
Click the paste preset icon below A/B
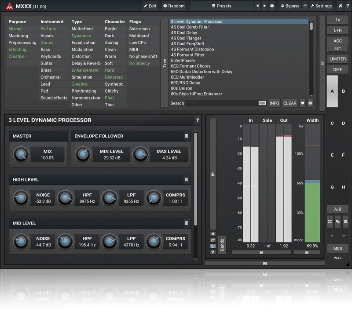click(346, 222)
